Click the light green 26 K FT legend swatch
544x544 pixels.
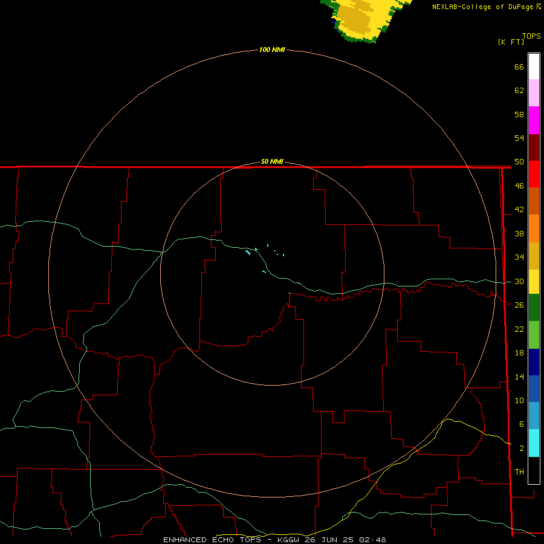[534, 335]
